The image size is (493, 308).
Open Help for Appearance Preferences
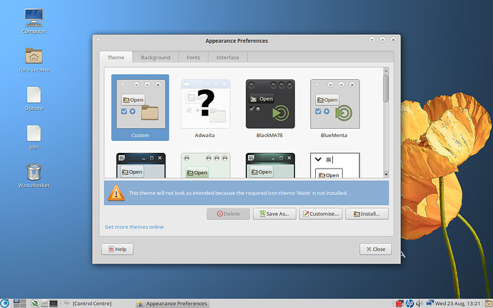click(x=117, y=249)
